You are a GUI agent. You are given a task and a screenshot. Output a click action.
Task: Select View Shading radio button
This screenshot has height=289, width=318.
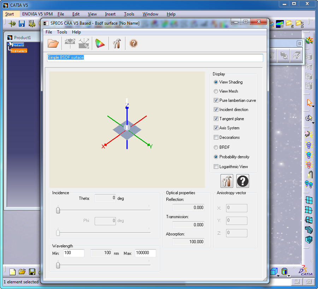coord(216,82)
